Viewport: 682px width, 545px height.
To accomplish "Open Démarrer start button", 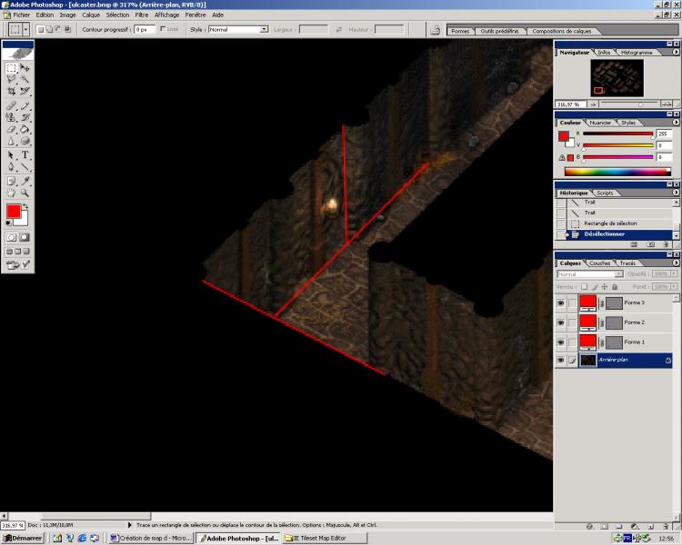I will (x=23, y=538).
